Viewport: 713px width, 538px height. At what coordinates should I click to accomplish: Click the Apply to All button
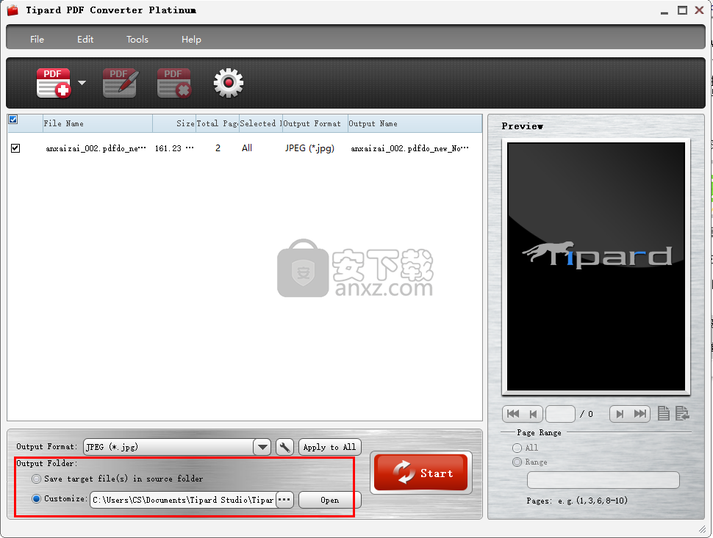[x=330, y=447]
